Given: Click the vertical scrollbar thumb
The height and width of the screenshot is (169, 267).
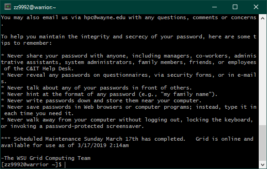Looking at the screenshot, I should pyautogui.click(x=262, y=143).
